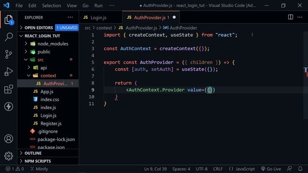Click the VS Code logo icon

coord(6,5)
